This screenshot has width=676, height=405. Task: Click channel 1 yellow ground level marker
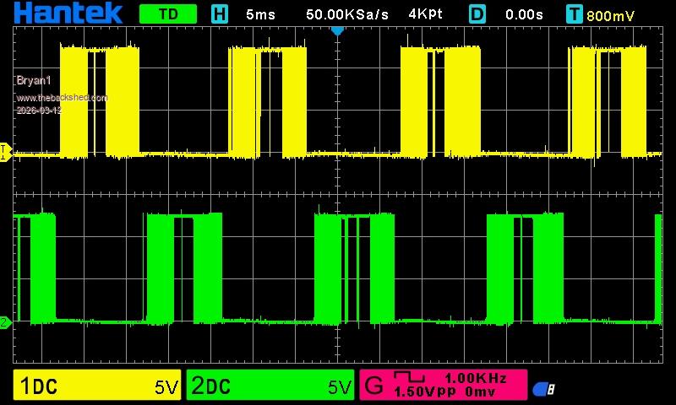pos(4,153)
